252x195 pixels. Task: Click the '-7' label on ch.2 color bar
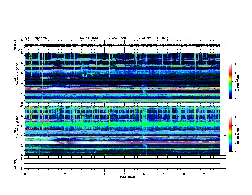234,152
